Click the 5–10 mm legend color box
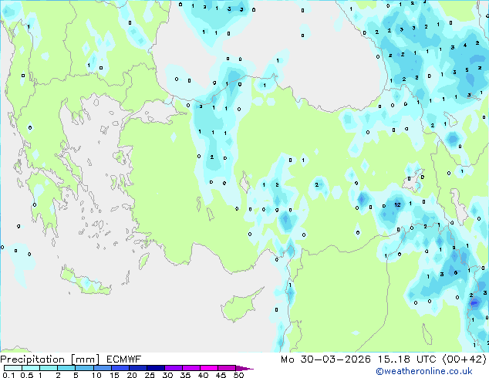 [85, 368]
